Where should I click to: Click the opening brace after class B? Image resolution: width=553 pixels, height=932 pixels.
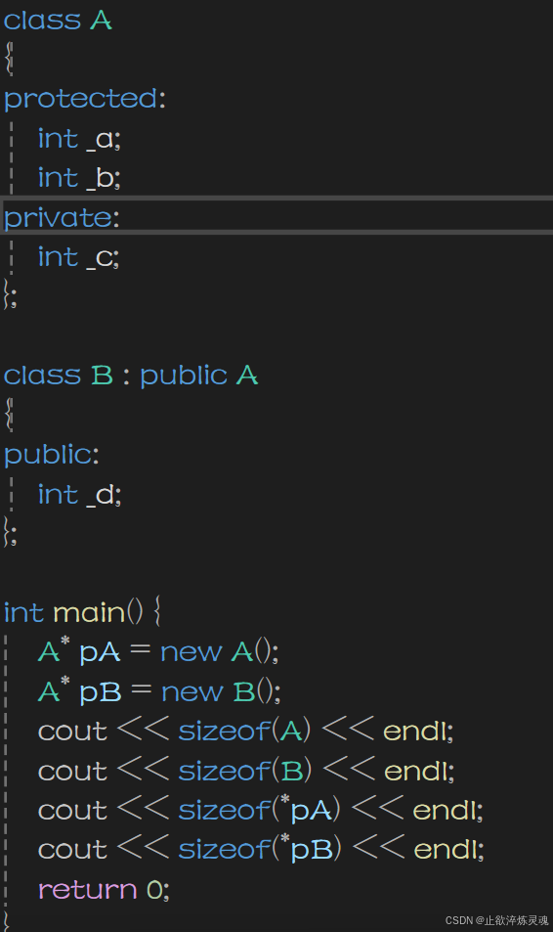click(9, 414)
